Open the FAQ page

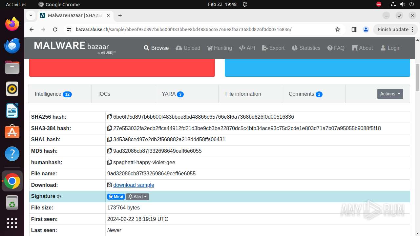[x=336, y=48]
